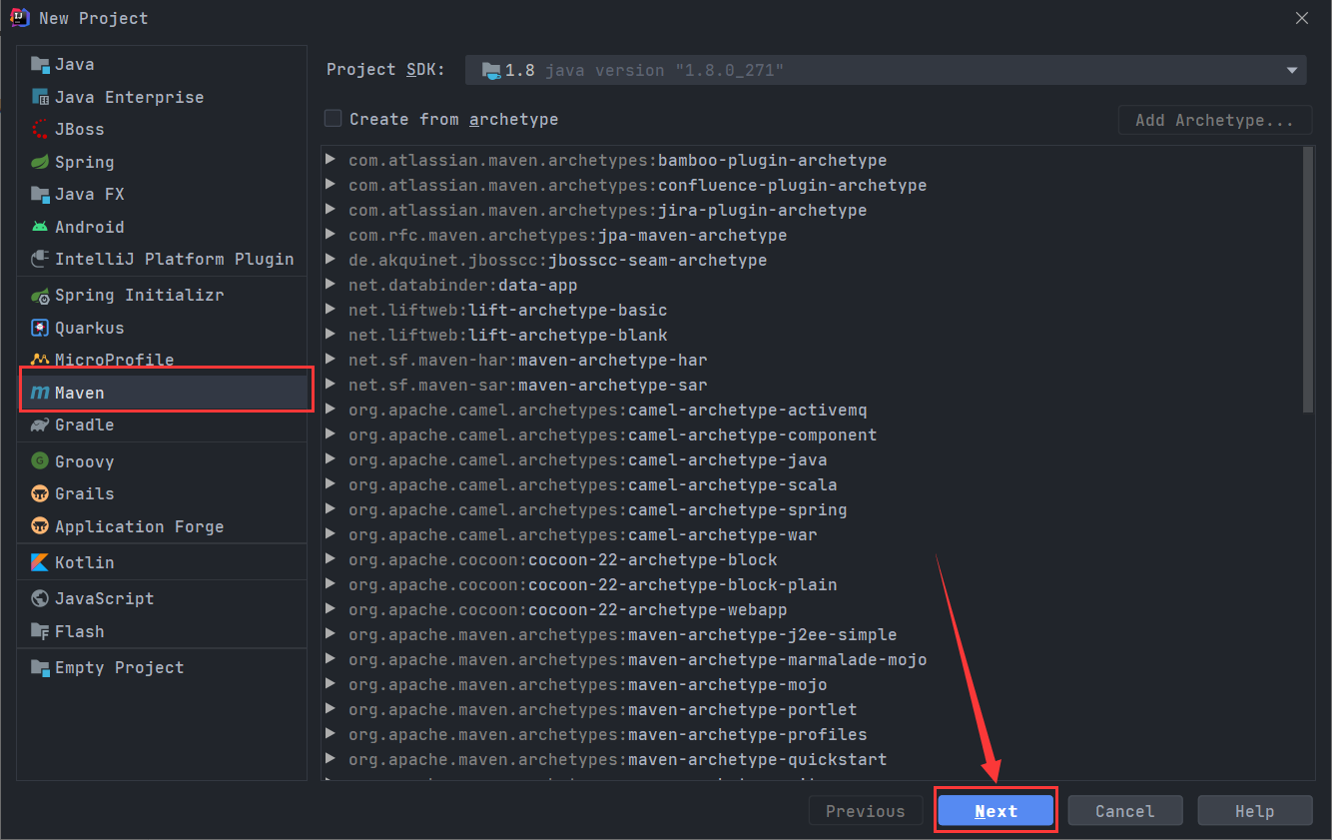
Task: Select maven-archetype-profiles row
Action: (812, 734)
